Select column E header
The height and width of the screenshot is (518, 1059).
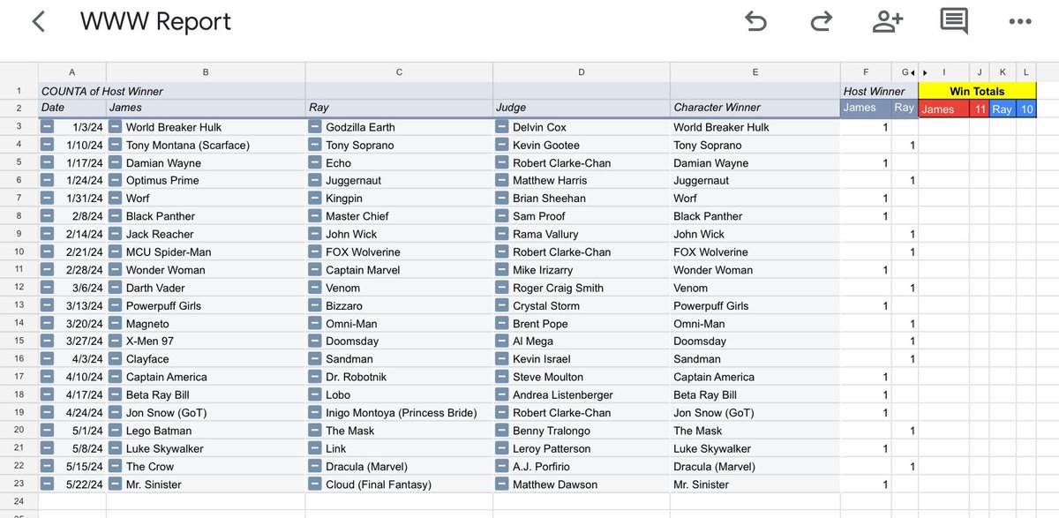[755, 72]
